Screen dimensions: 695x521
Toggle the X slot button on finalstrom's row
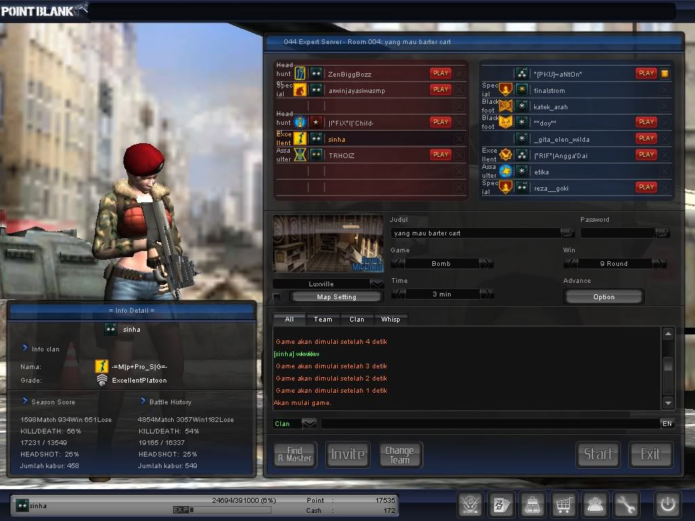[665, 90]
